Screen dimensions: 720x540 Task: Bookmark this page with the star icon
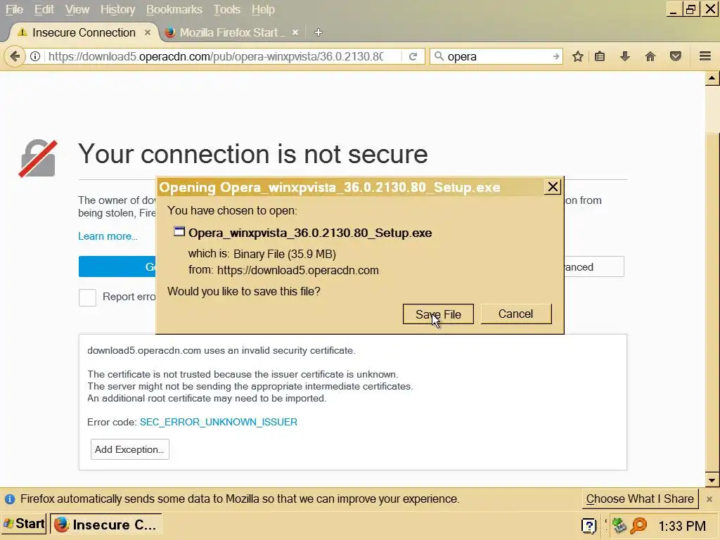(578, 56)
